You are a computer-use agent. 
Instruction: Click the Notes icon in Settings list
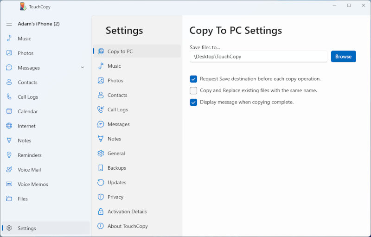tap(101, 139)
